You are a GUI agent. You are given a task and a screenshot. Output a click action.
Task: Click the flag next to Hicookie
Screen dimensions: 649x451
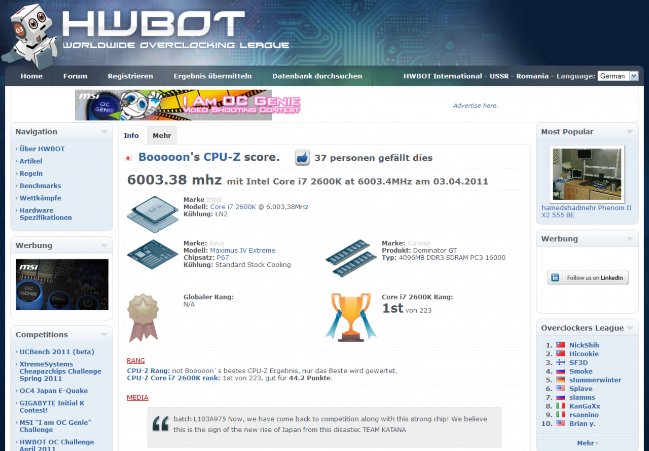point(560,354)
